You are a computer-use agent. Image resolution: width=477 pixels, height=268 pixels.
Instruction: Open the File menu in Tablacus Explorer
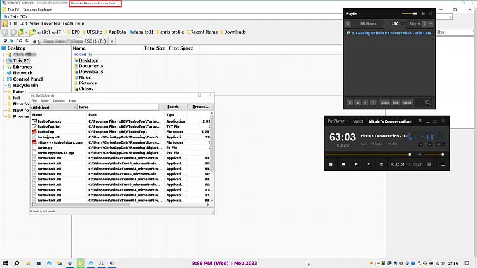pos(13,23)
